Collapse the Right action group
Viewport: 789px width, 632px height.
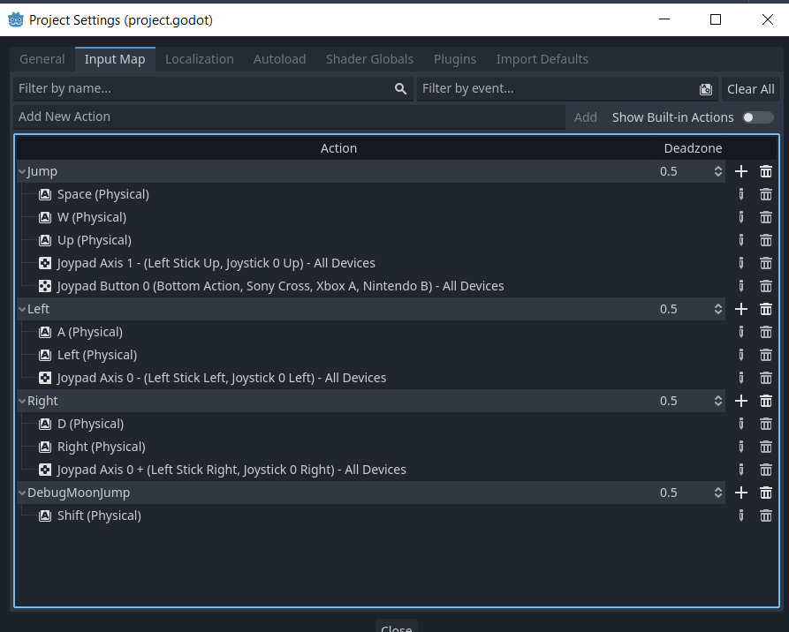tap(21, 401)
